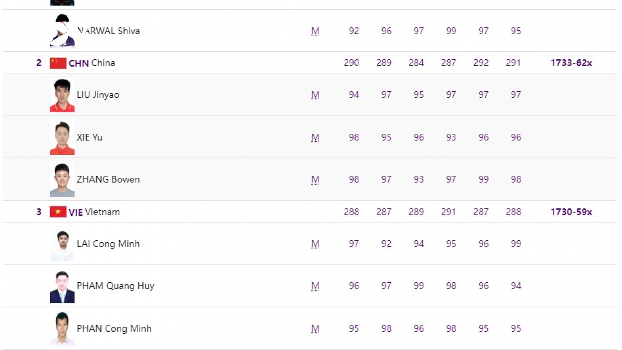This screenshot has height=350, width=622.
Task: Click China's total score 1733-62x
Action: tap(571, 63)
